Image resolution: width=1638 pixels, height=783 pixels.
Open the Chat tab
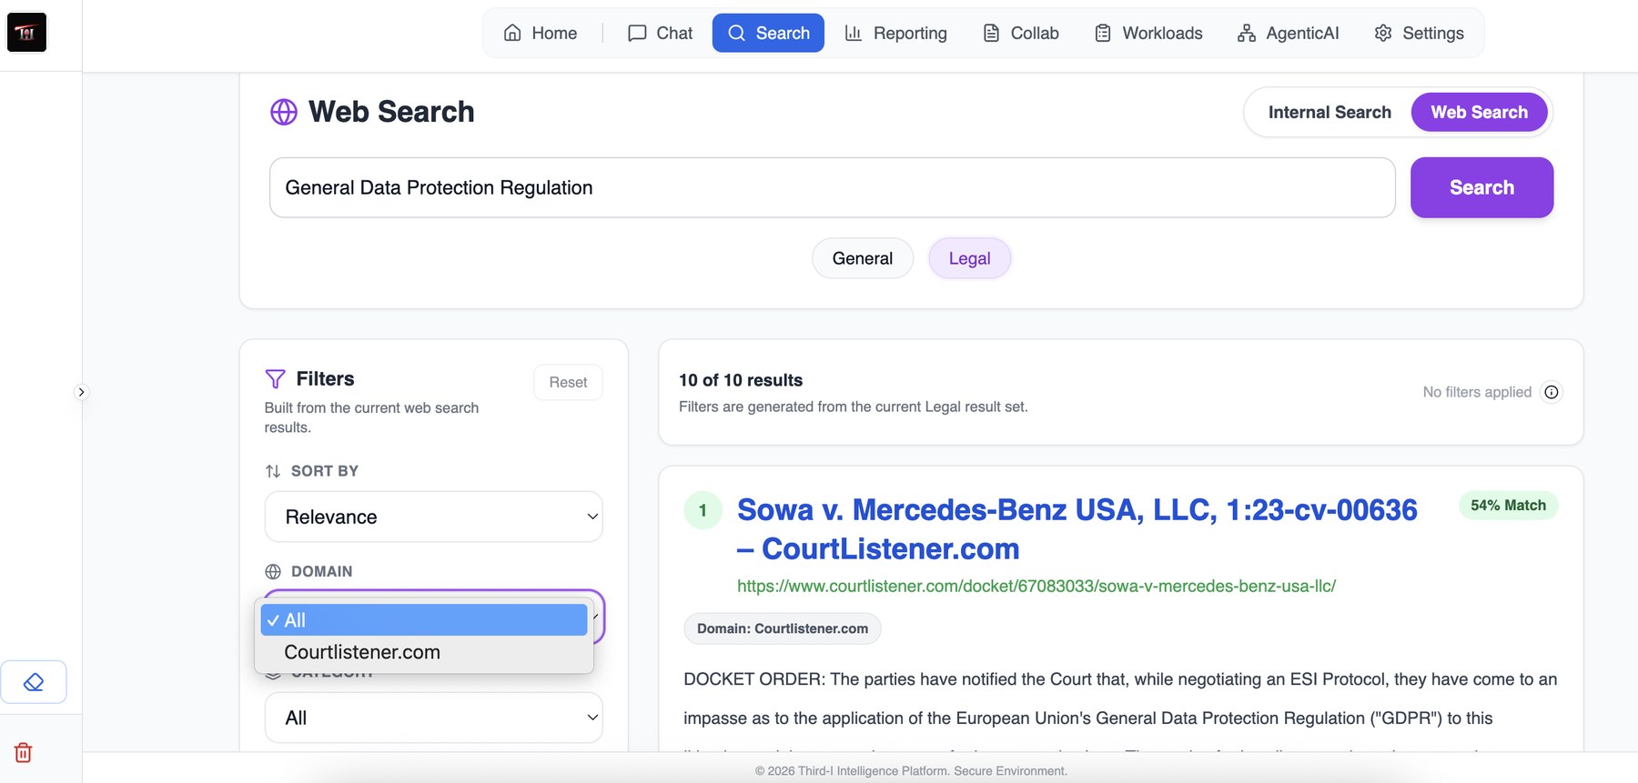pyautogui.click(x=661, y=33)
